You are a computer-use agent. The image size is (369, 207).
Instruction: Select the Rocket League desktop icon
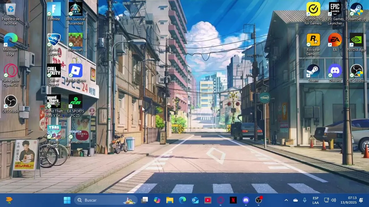pos(54,44)
